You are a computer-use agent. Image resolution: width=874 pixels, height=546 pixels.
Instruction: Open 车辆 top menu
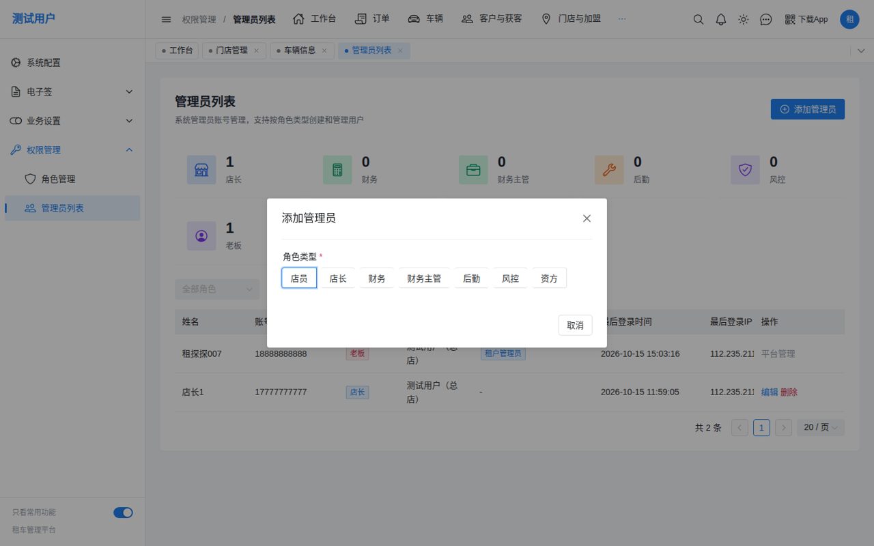425,19
